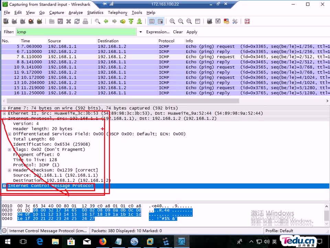Zoom out packet text icon

180,21
